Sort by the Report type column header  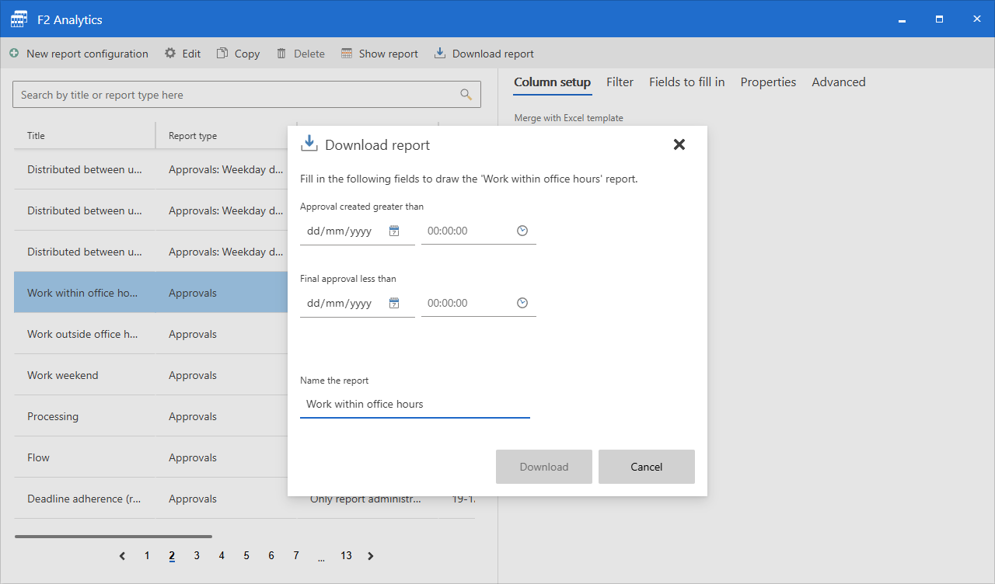[226, 135]
